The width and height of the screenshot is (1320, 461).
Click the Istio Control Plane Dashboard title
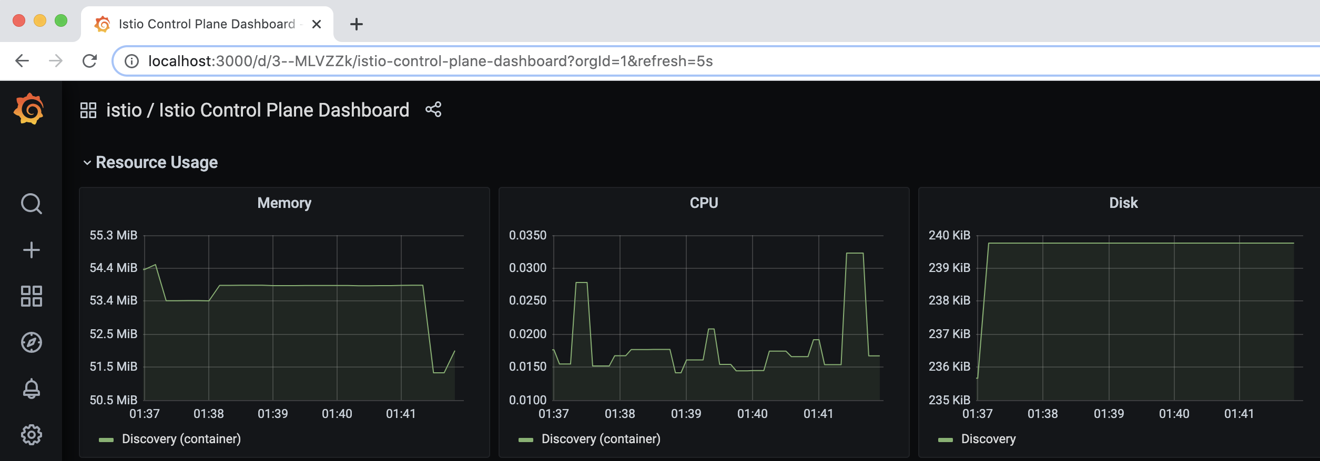tap(284, 110)
